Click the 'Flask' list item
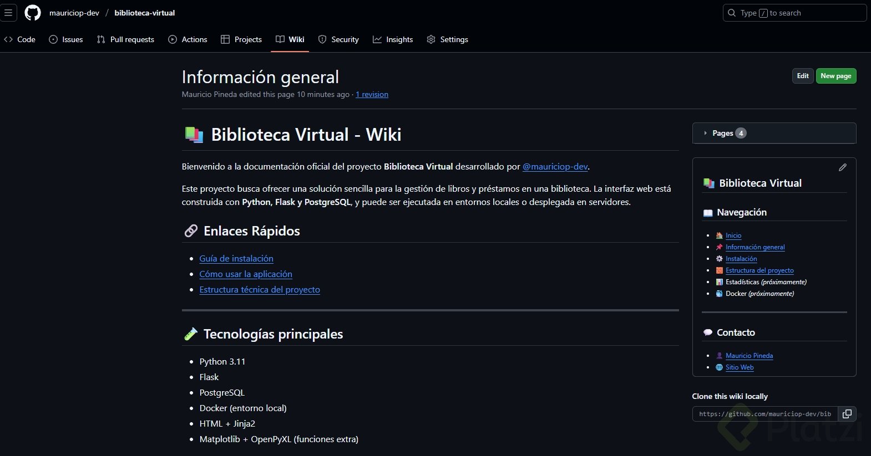871x456 pixels. pos(209,377)
